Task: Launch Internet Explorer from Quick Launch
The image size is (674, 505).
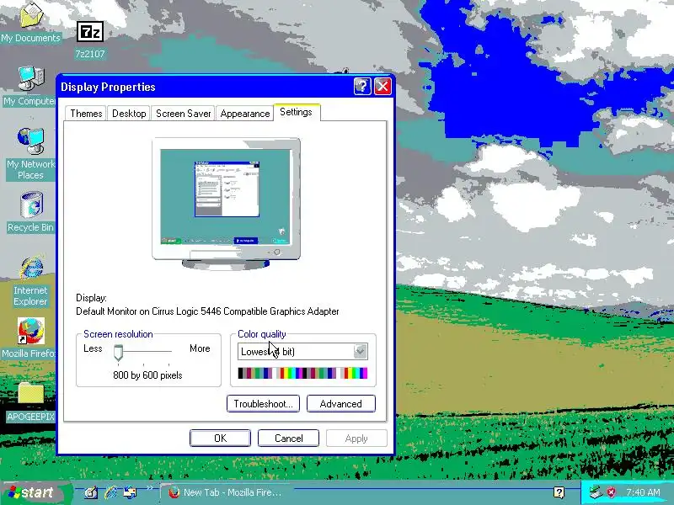Action: (x=110, y=492)
